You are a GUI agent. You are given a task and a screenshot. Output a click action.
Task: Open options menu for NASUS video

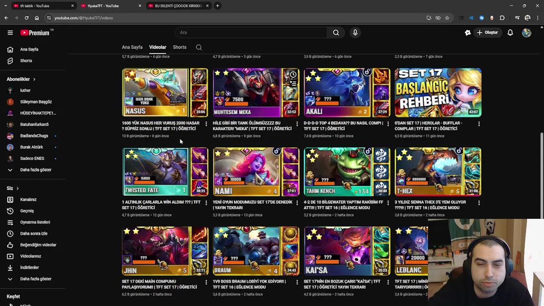pos(206,124)
